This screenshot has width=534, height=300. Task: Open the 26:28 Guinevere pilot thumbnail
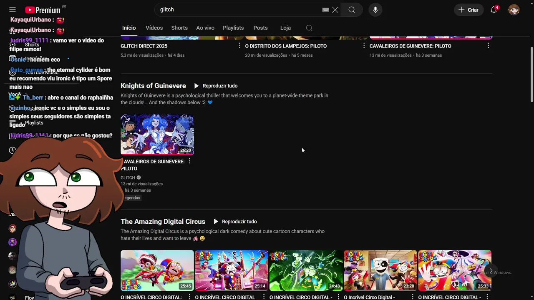pos(157,134)
